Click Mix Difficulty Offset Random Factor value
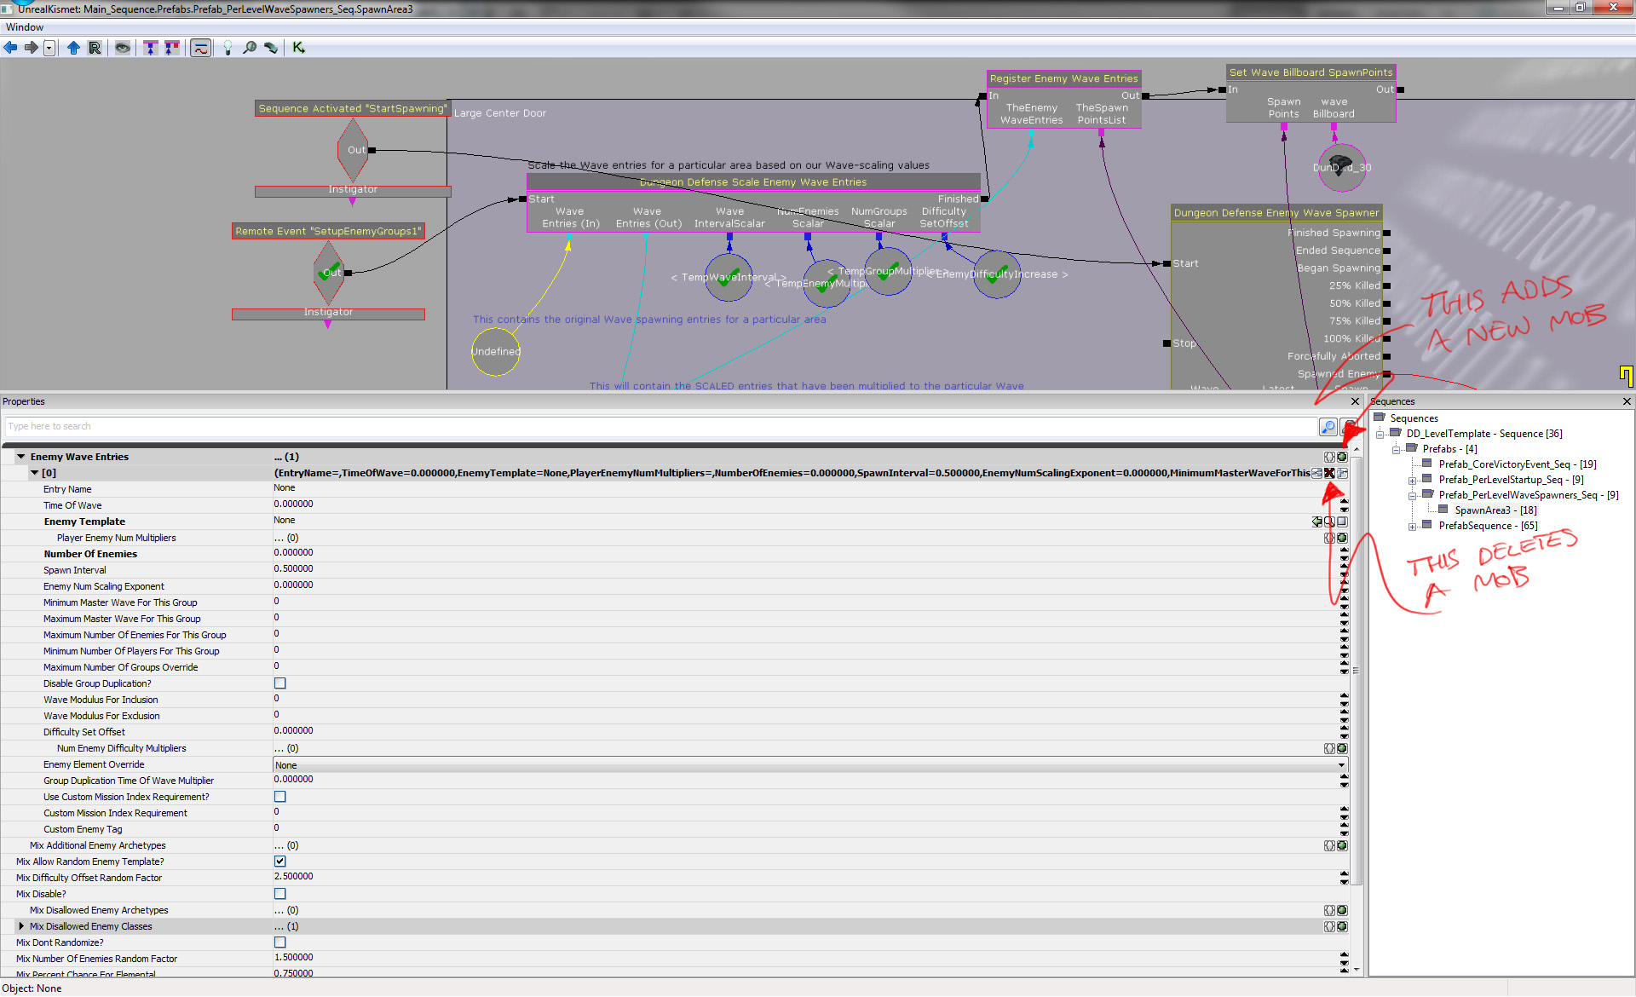The image size is (1636, 997). [805, 877]
